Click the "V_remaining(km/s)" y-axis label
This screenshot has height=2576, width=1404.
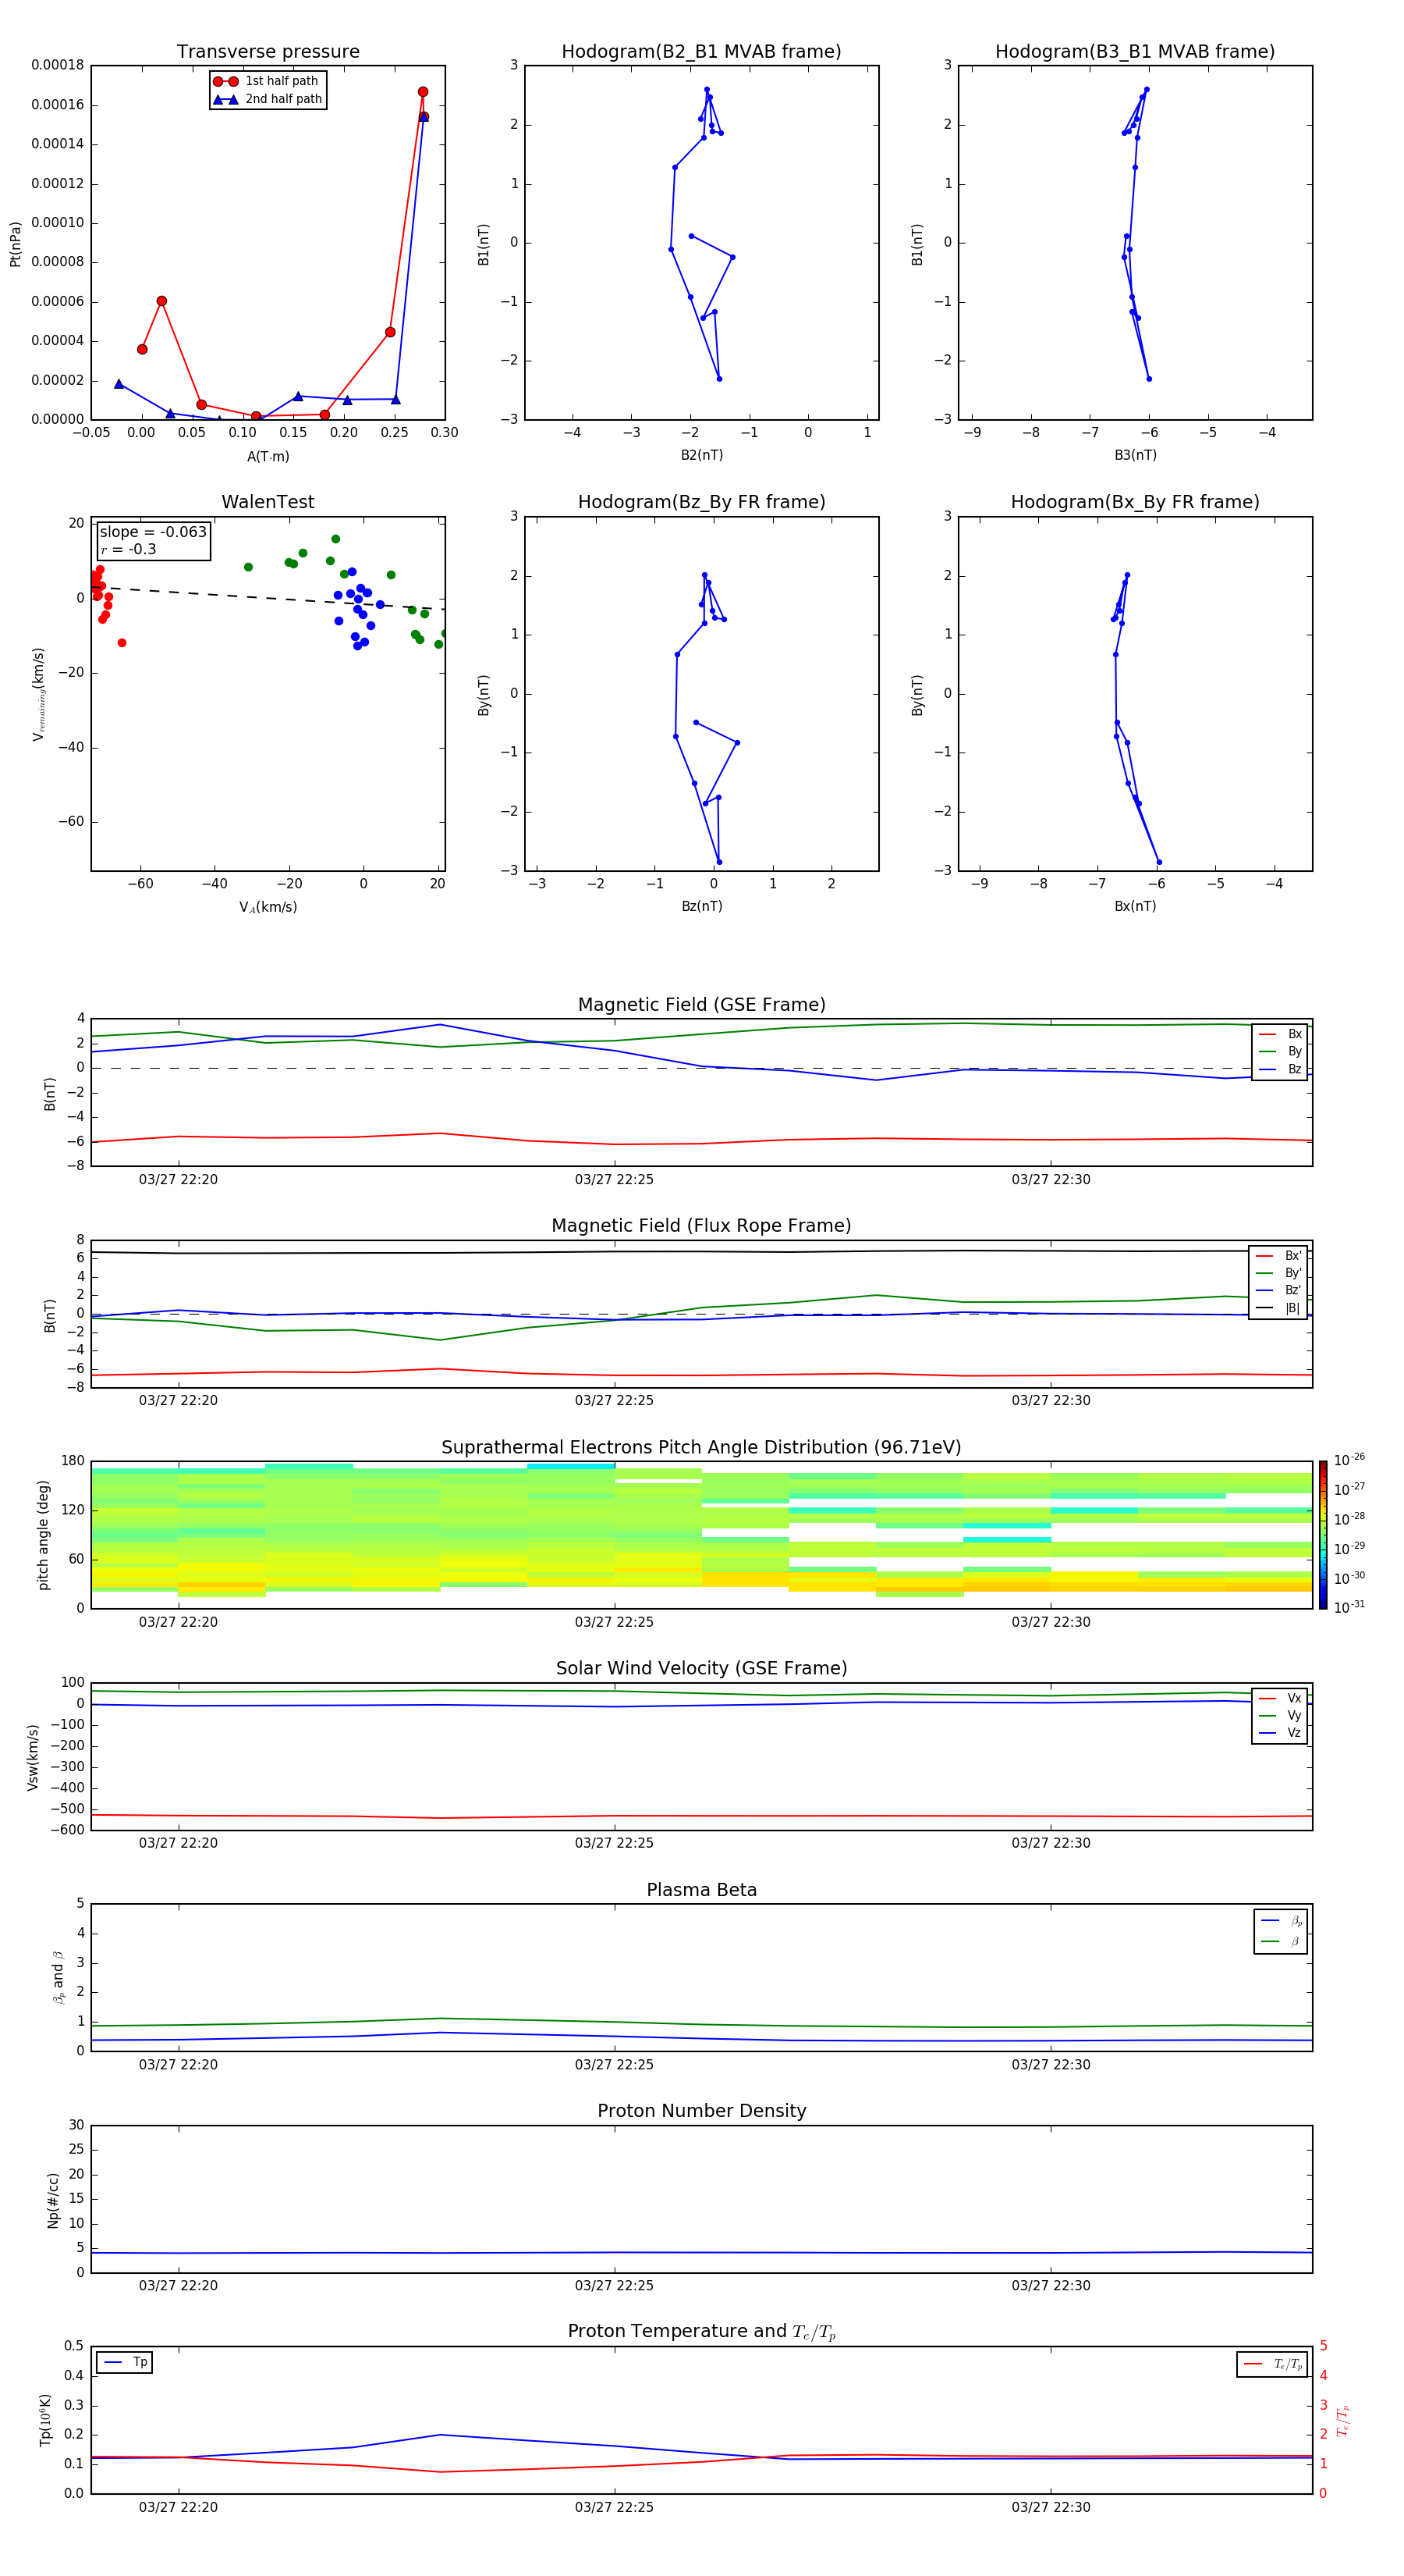point(38,694)
